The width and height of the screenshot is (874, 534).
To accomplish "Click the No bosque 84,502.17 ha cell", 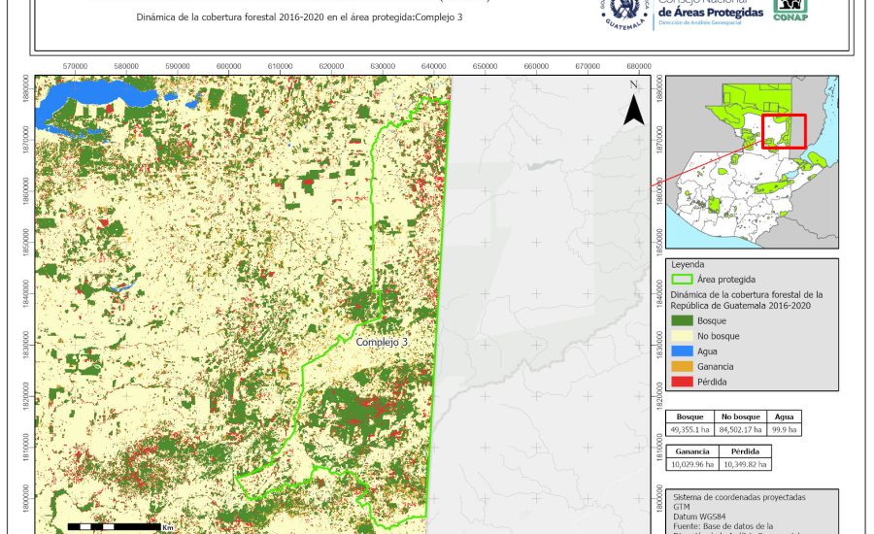I will tap(740, 428).
